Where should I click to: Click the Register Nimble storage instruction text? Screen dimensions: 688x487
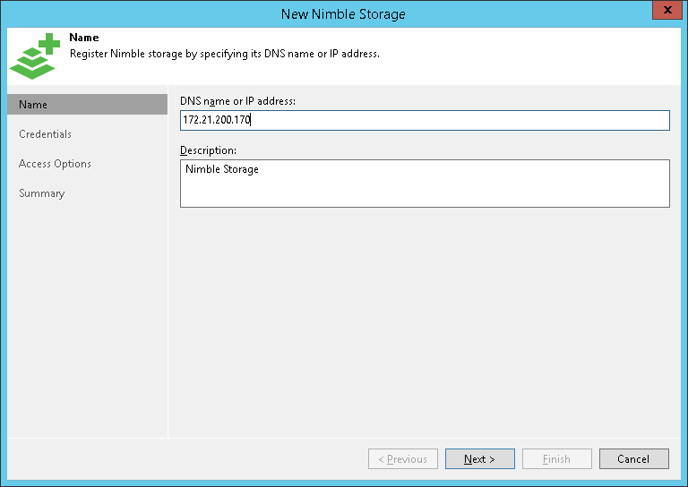224,54
